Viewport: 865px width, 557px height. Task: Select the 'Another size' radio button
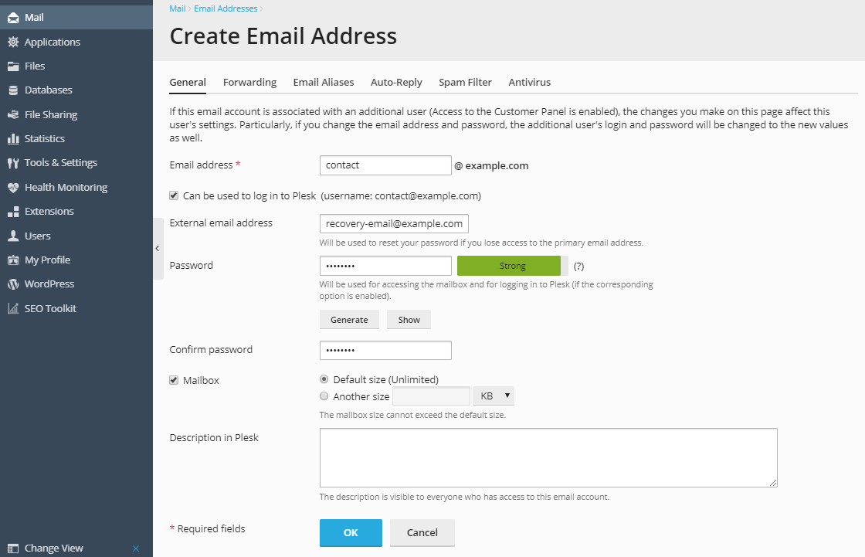pyautogui.click(x=324, y=396)
